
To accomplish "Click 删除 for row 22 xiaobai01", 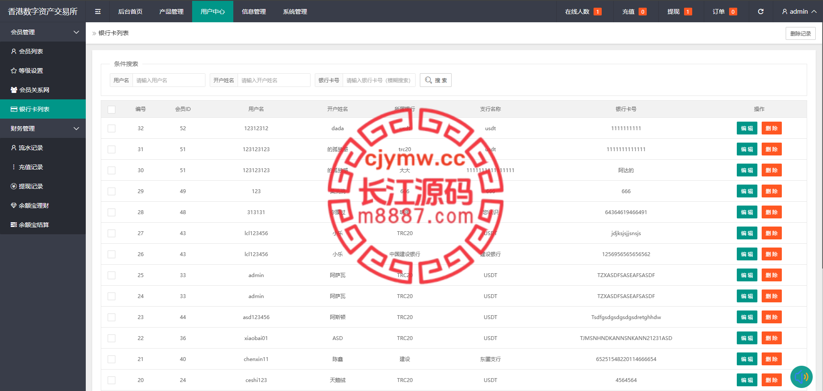I will 772,338.
